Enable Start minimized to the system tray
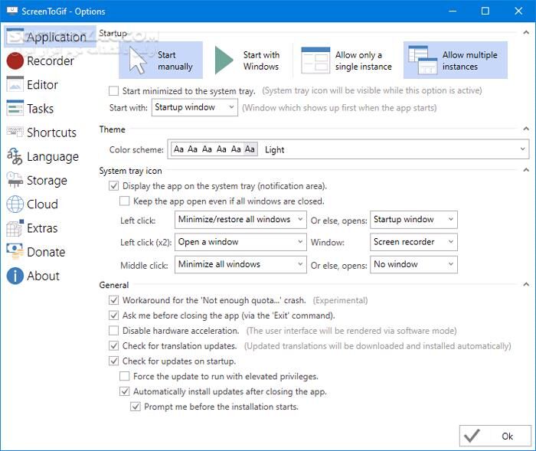 (114, 91)
